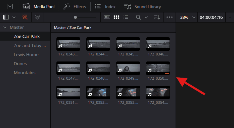Click audio note icon on clip 172_0345
Image resolution: width=234 pixels, height=128 pixels.
click(120, 46)
